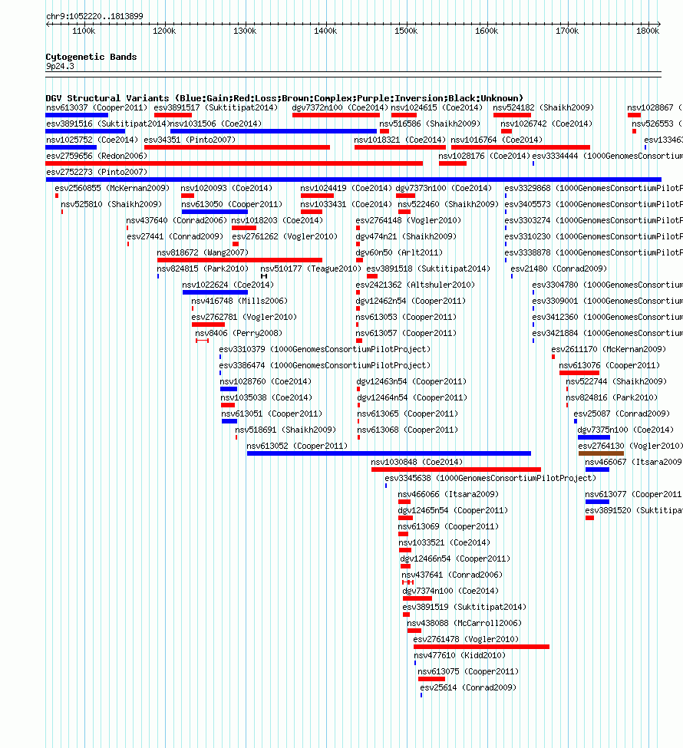Click the brown esv2764130 complex variant bar
This screenshot has height=748, width=683.
[x=601, y=453]
